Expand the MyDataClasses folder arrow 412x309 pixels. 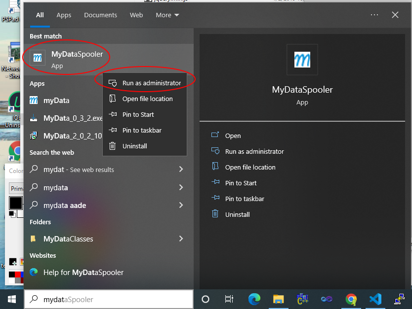coord(181,239)
